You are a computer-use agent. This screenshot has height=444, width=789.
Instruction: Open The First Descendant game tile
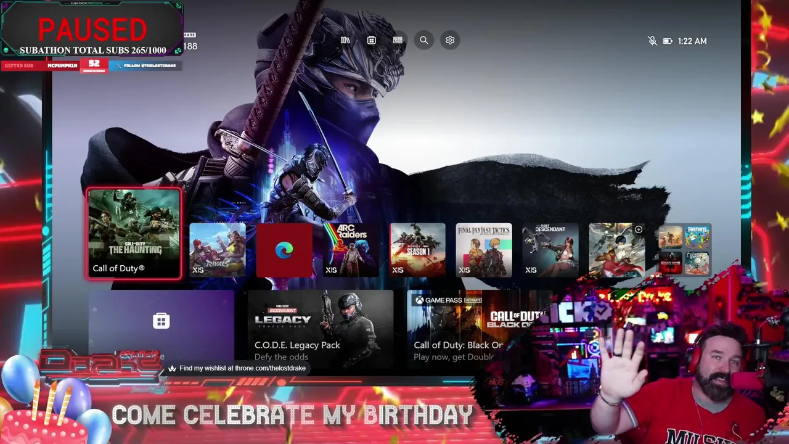point(550,250)
